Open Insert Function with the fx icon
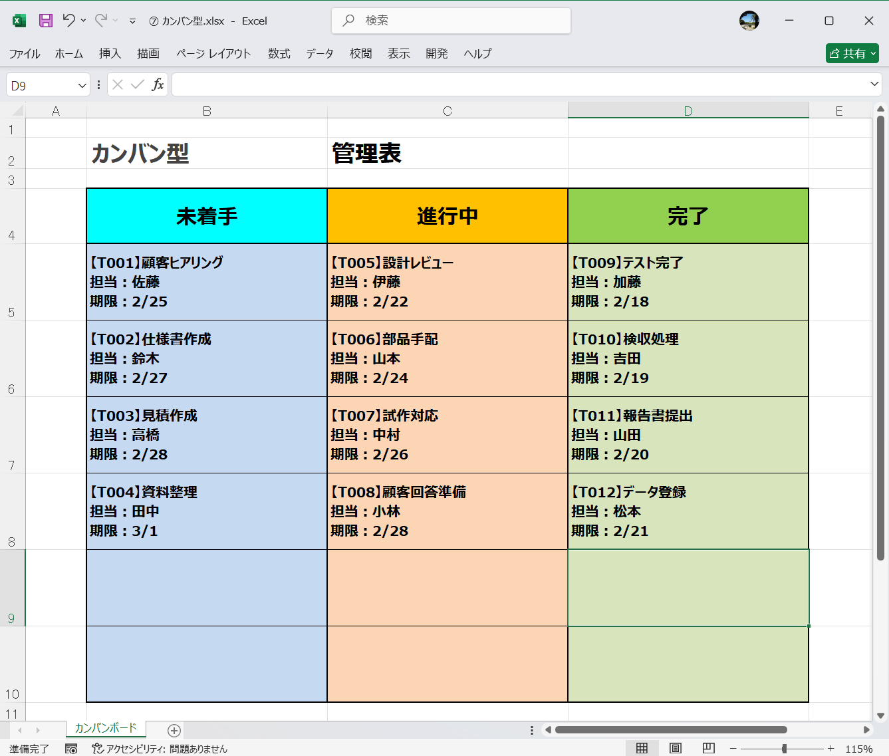889x756 pixels. (158, 84)
